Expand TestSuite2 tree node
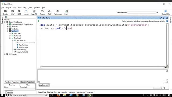 point(7,29)
